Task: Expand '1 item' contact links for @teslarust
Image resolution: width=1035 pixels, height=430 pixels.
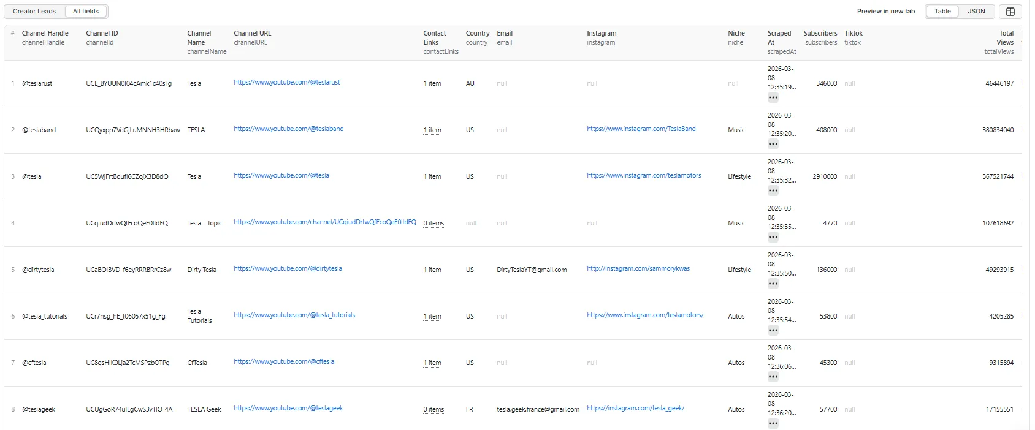Action: [432, 83]
